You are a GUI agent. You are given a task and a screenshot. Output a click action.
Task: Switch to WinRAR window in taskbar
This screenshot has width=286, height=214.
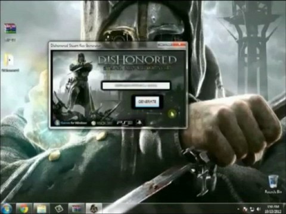point(76,209)
